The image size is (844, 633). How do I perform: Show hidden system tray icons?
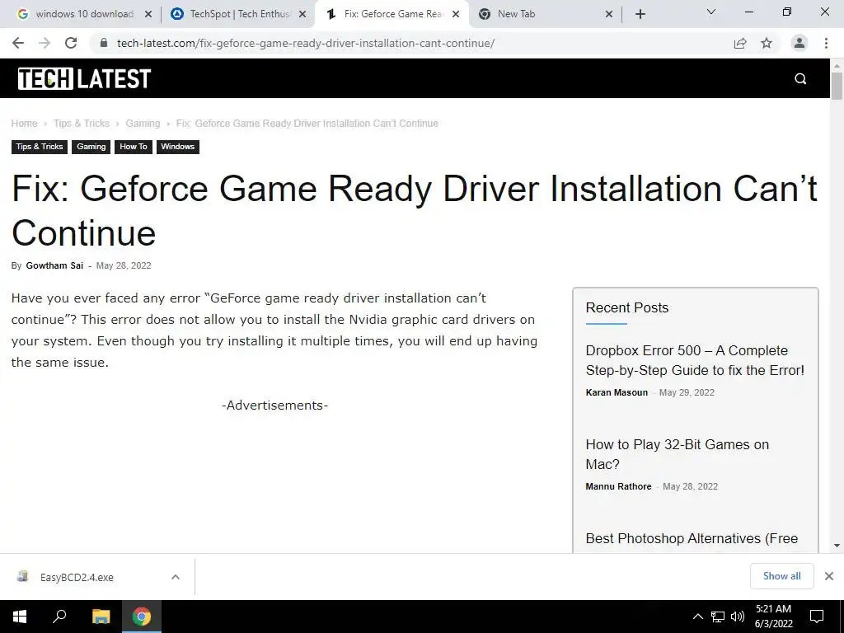coord(697,617)
